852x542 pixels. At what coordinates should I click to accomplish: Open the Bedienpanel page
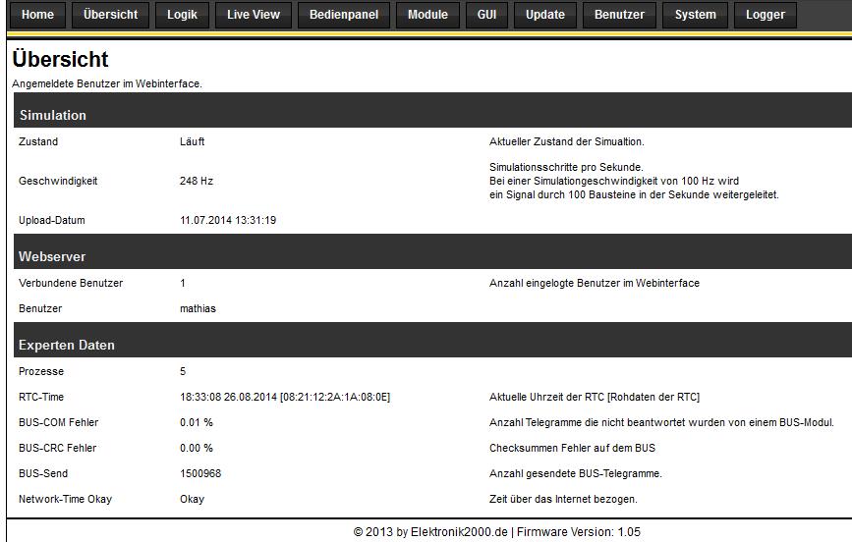pyautogui.click(x=344, y=15)
